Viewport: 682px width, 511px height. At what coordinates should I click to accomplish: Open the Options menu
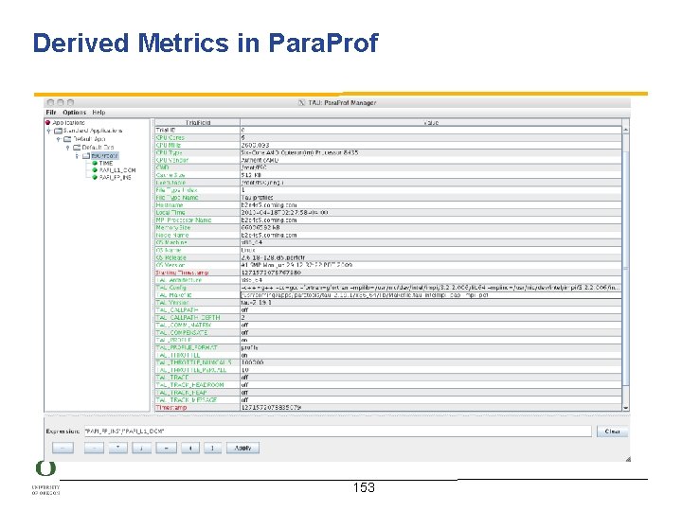pyautogui.click(x=74, y=112)
